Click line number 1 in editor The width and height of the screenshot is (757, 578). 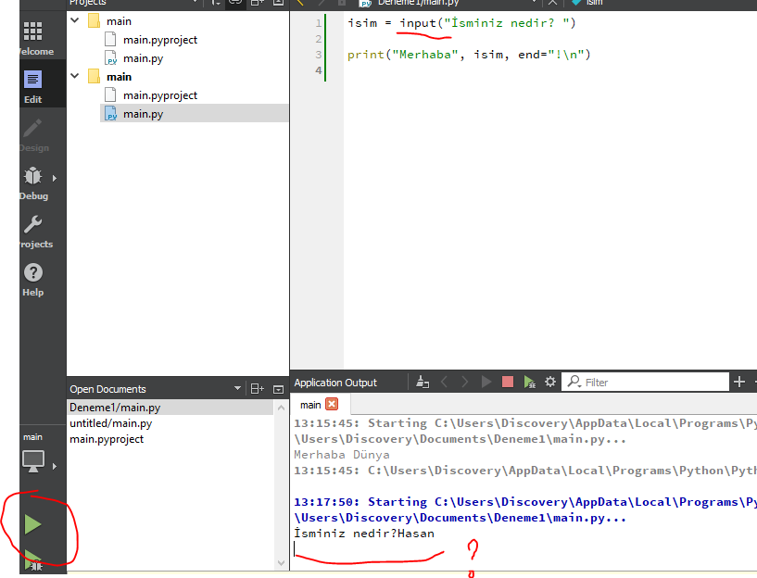[x=318, y=22]
